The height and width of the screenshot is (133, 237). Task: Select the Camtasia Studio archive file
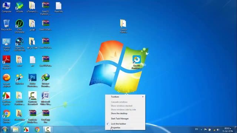coord(33,116)
